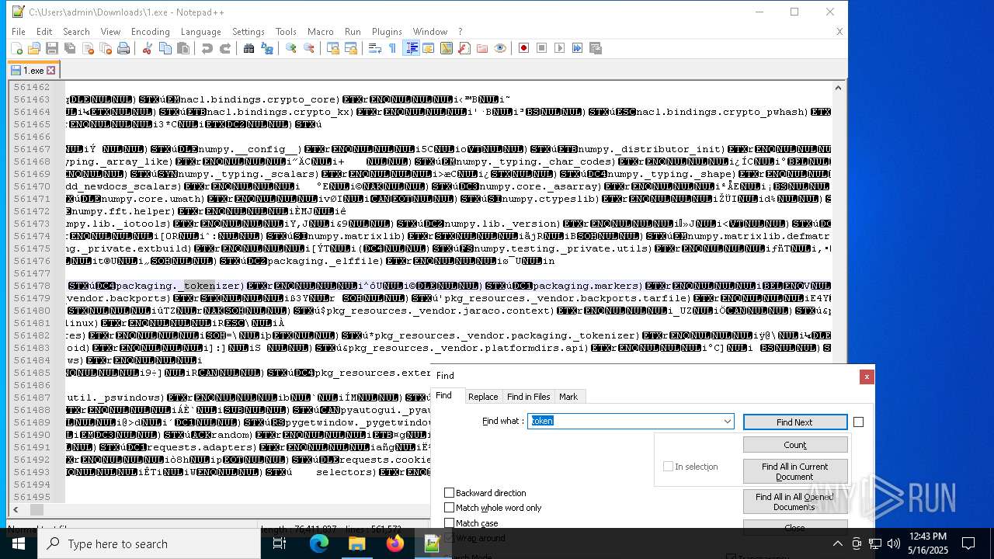
Task: Close the Find dialog with the red X
Action: coord(867,377)
